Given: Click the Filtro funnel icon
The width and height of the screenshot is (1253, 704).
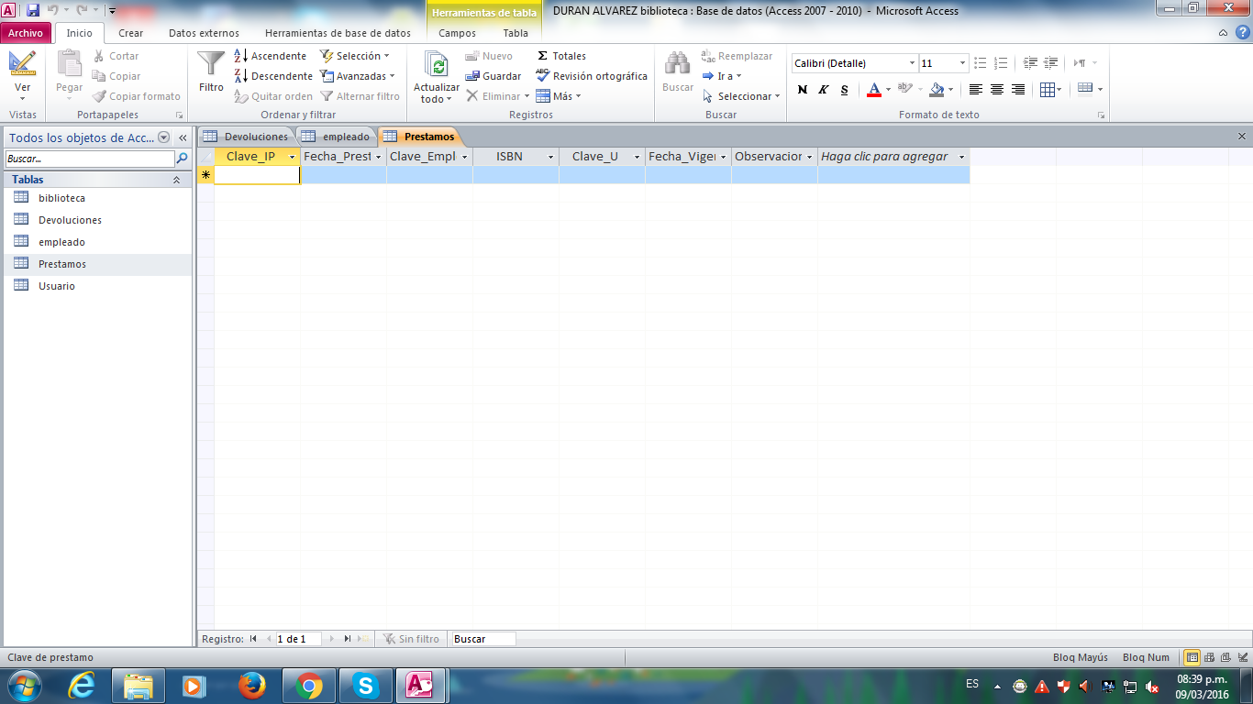Looking at the screenshot, I should coord(211,66).
